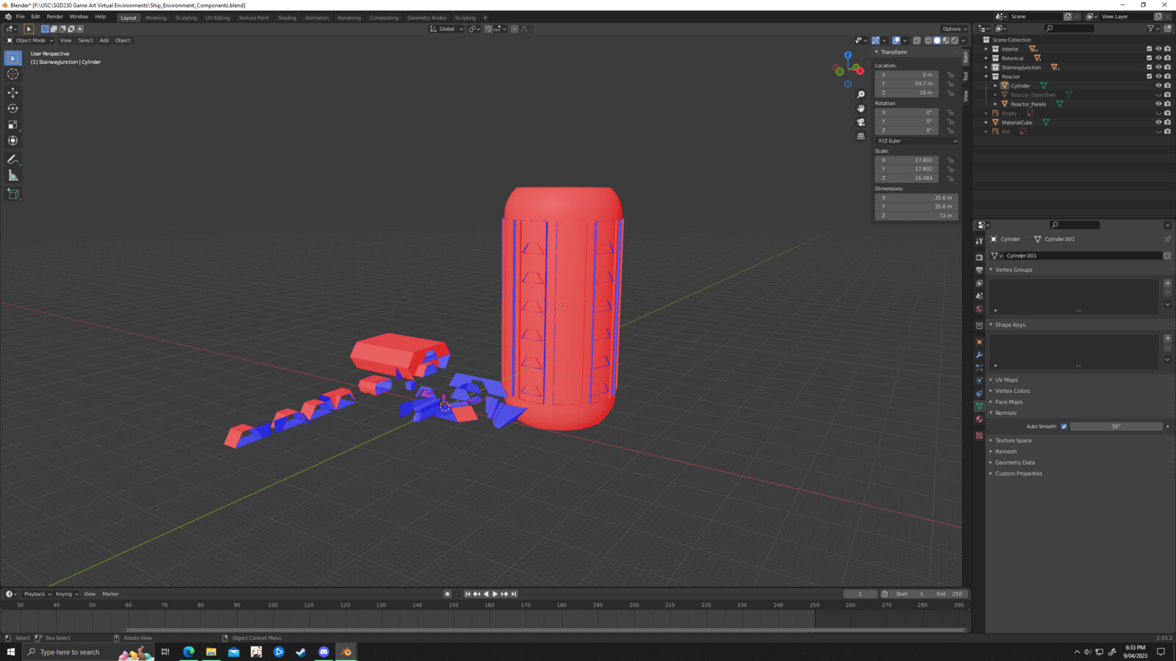Open Discord from the Windows taskbar

tap(323, 651)
